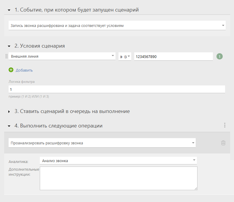
Task: Open the 'Аналитика' dropdown 'Анализ звонка'
Action: point(118,161)
